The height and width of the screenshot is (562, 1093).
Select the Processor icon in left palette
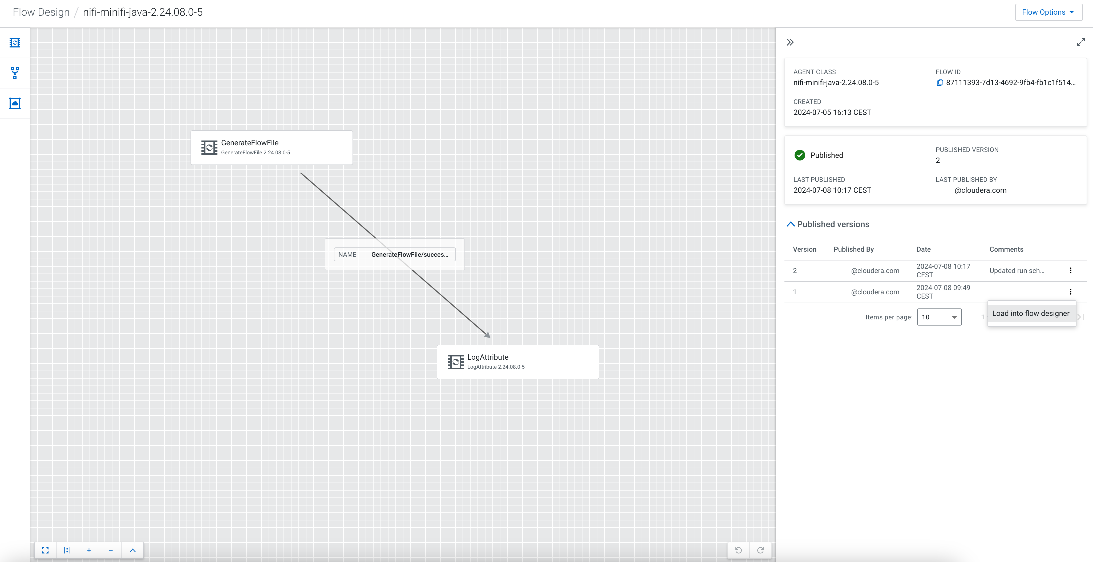pyautogui.click(x=15, y=42)
